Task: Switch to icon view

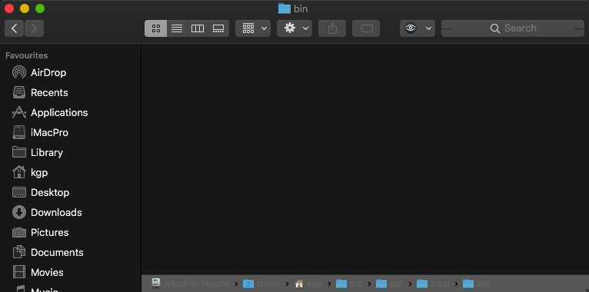Action: 155,28
